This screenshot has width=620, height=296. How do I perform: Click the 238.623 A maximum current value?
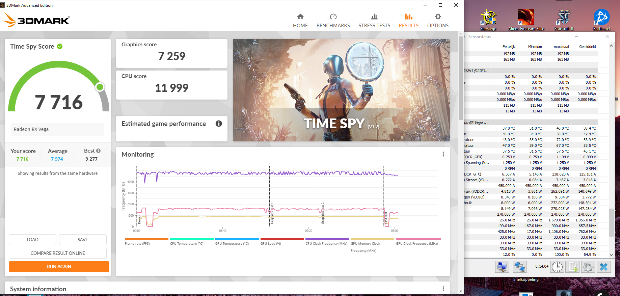click(x=560, y=174)
